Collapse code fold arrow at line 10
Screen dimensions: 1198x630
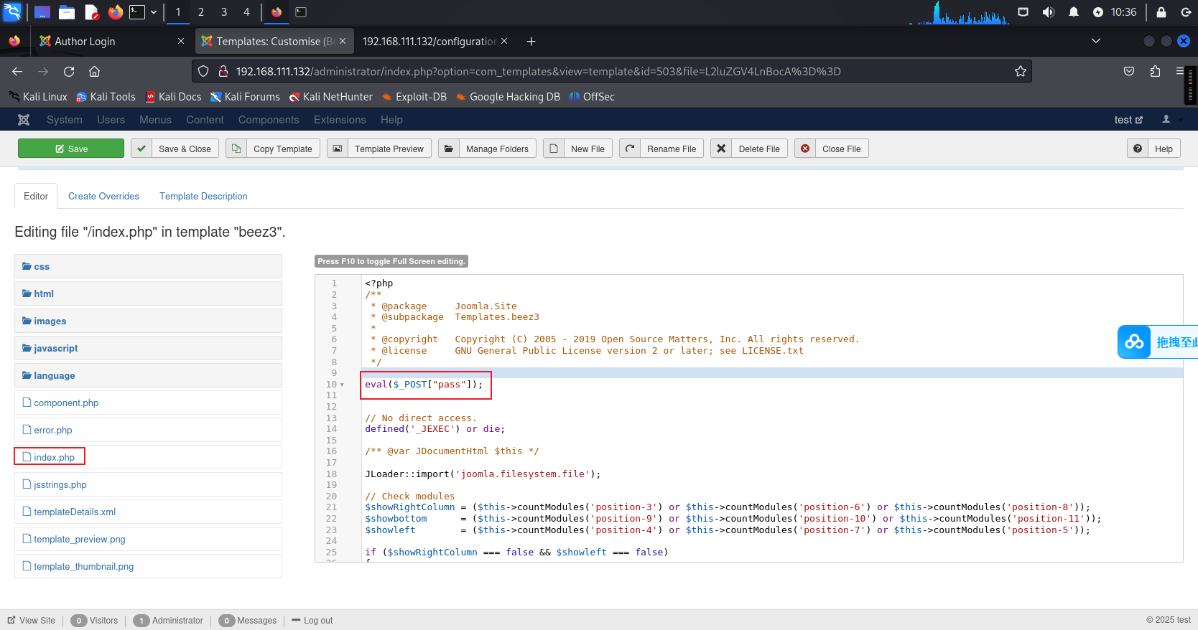click(342, 385)
